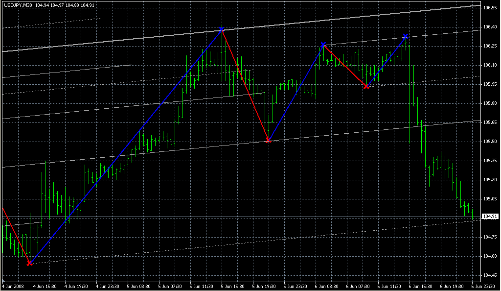501x291 pixels.
Task: Click the 105.05 price axis label
Action: (490, 198)
